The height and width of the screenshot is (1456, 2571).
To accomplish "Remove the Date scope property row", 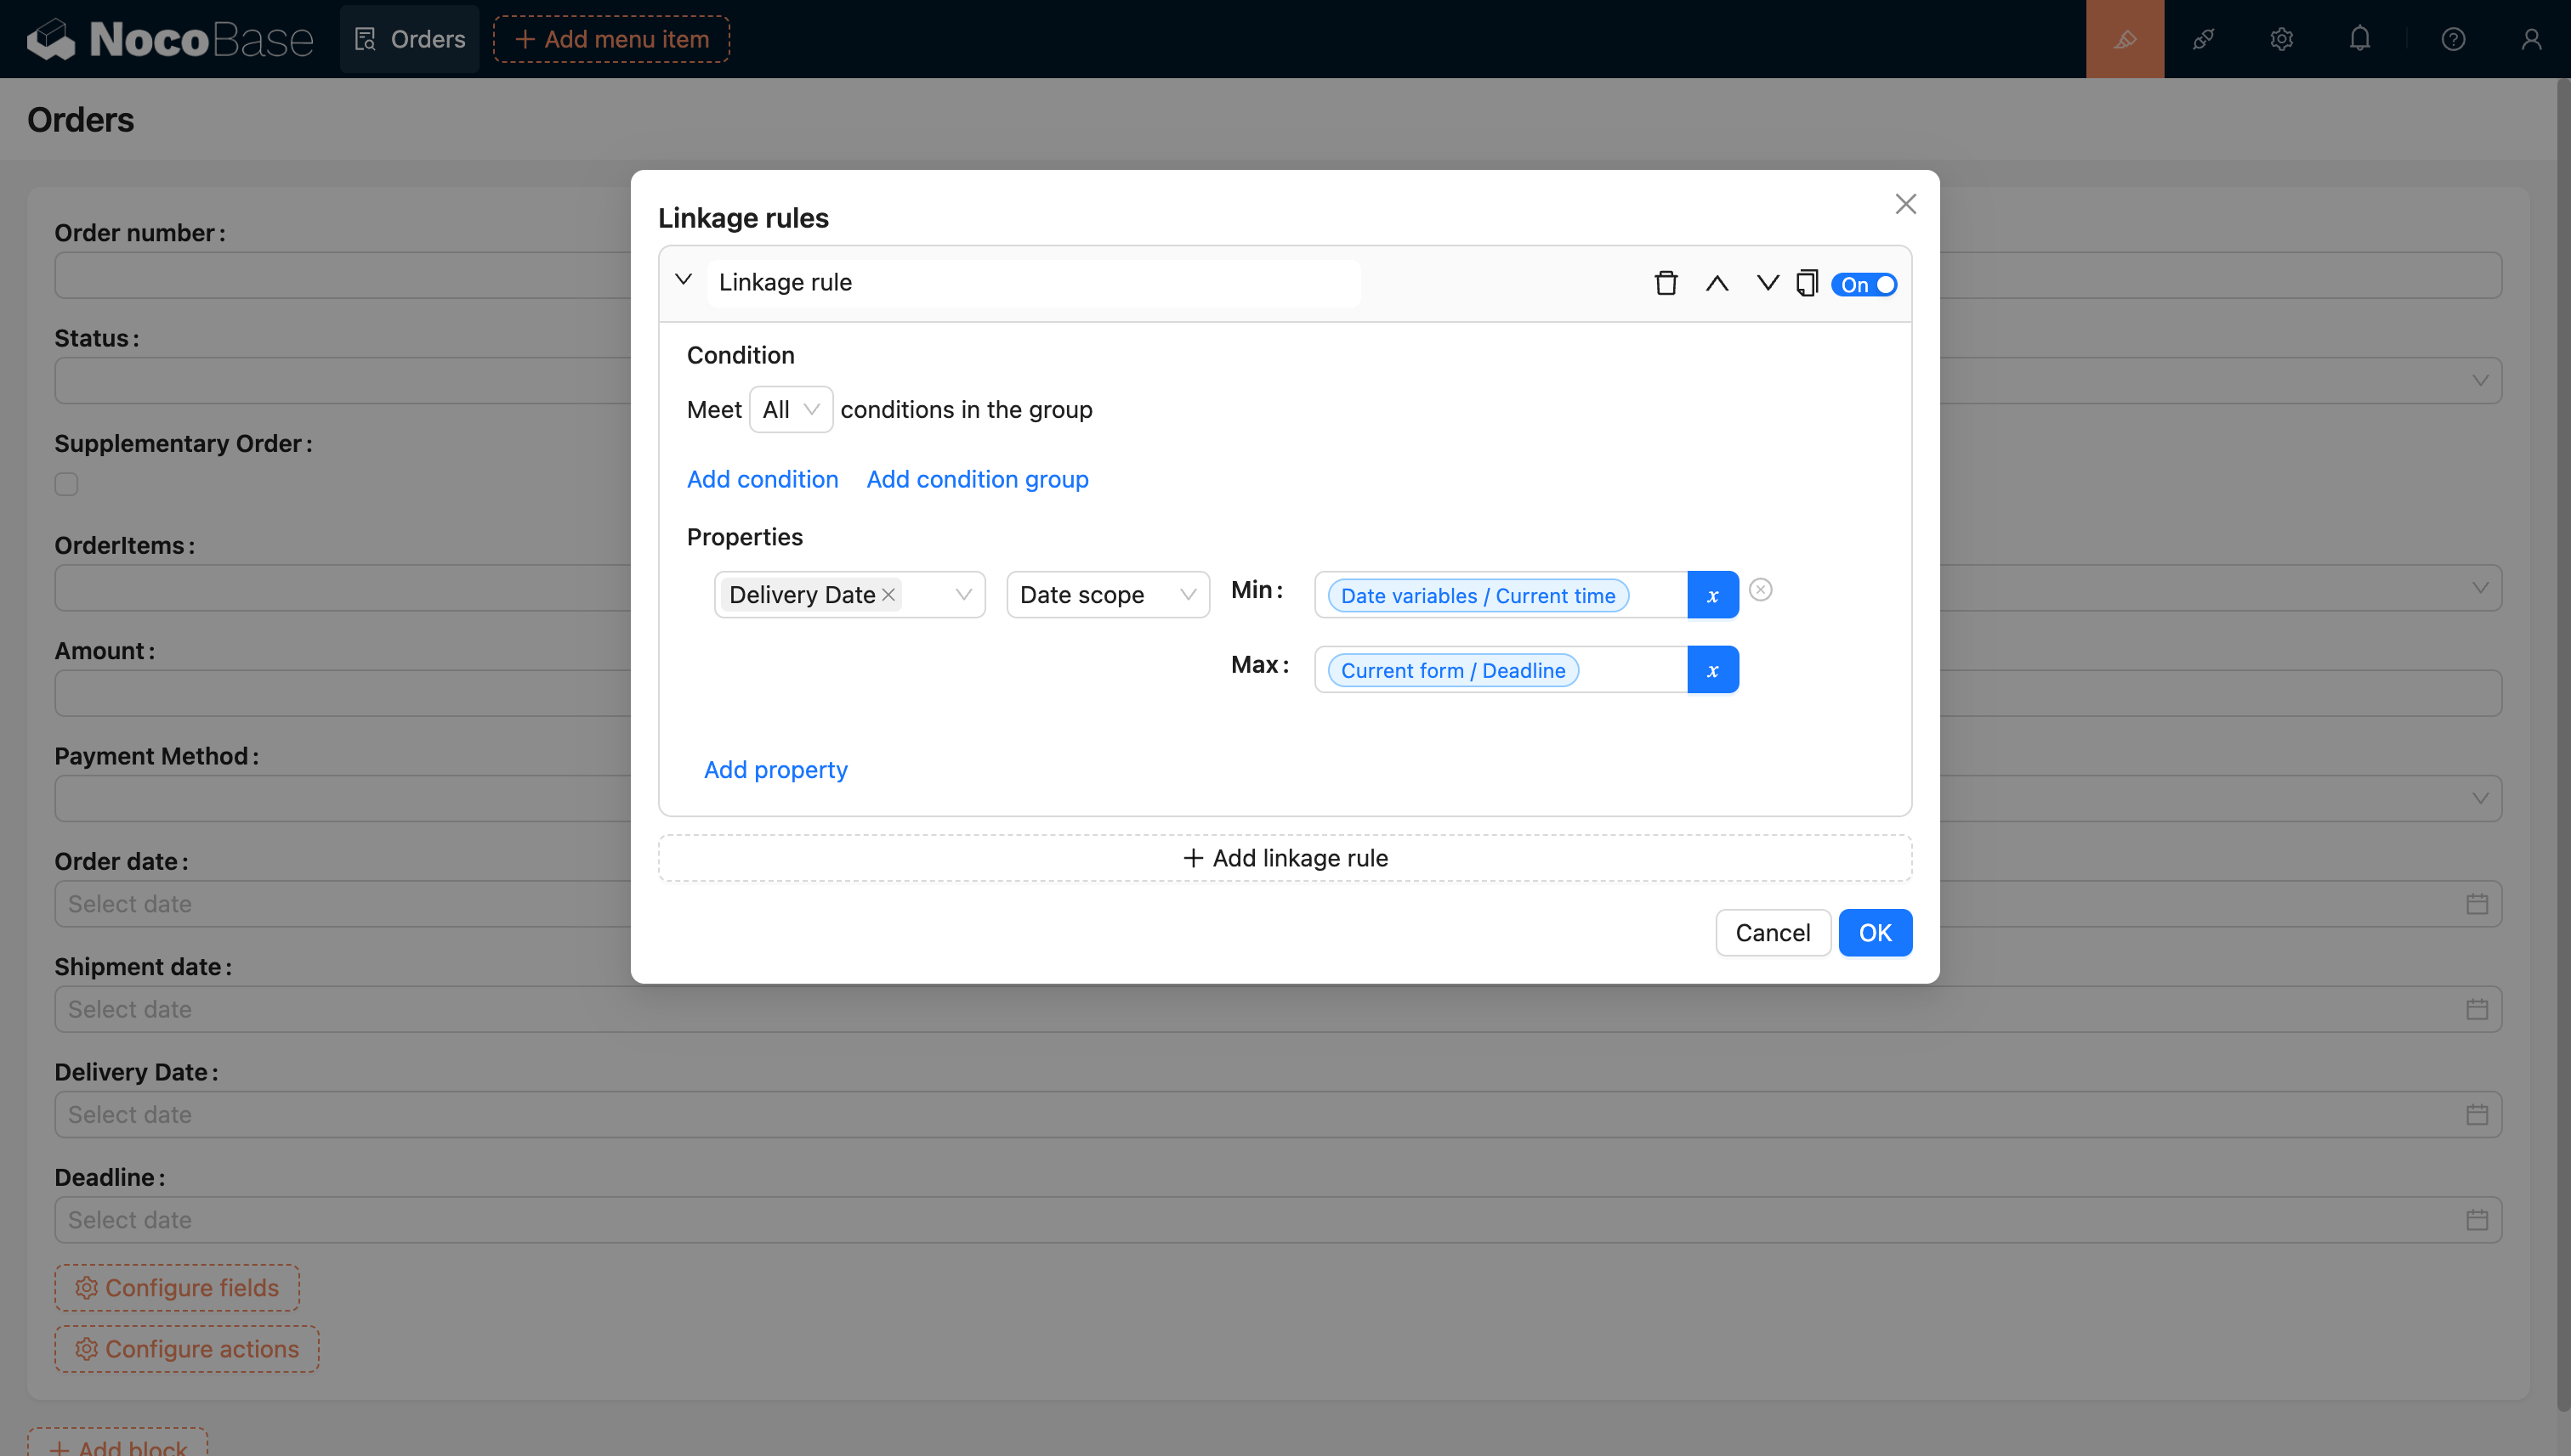I will (x=1761, y=590).
